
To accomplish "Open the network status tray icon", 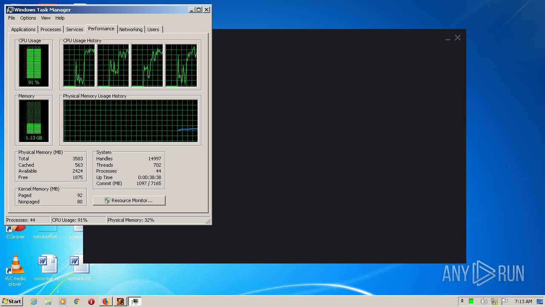I will [x=494, y=301].
